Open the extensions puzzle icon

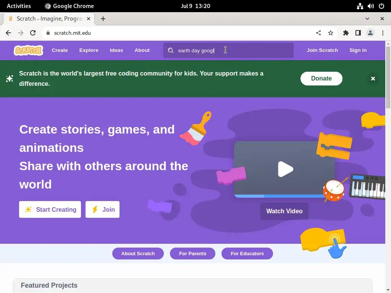point(346,33)
